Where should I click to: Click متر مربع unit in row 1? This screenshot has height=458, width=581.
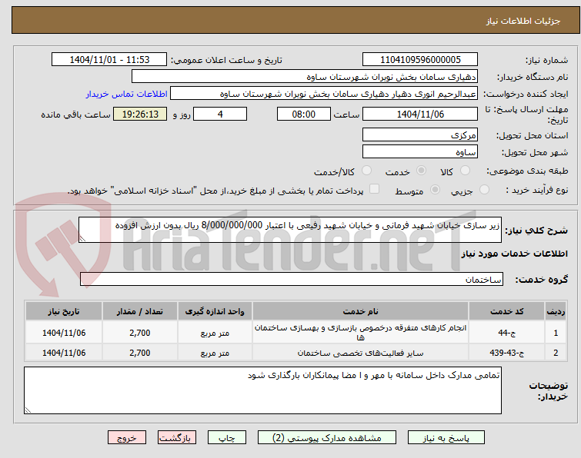[x=215, y=333]
